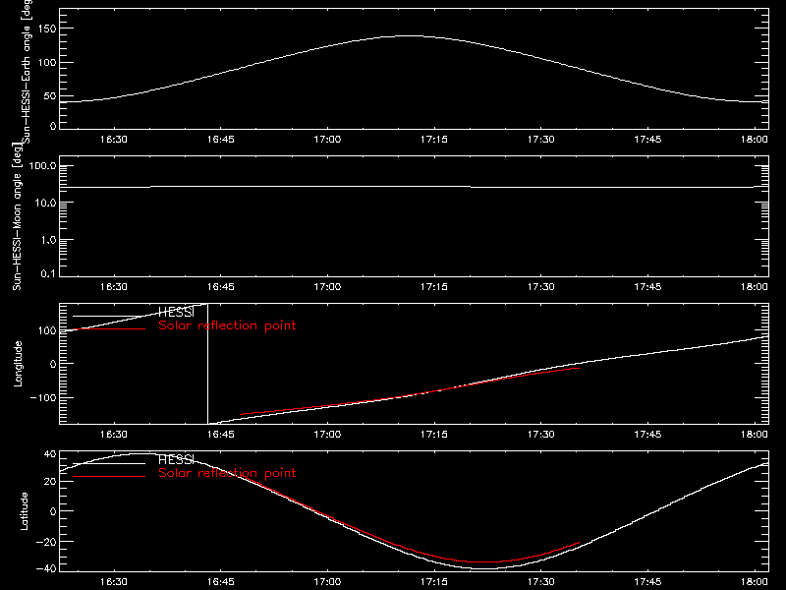The height and width of the screenshot is (590, 786).
Task: Click 16:30 under the Latitude plot
Action: pos(114,582)
